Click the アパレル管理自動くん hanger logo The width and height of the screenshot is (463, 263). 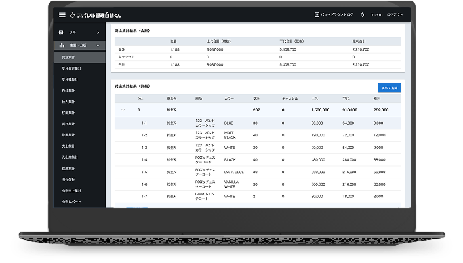[x=73, y=14]
